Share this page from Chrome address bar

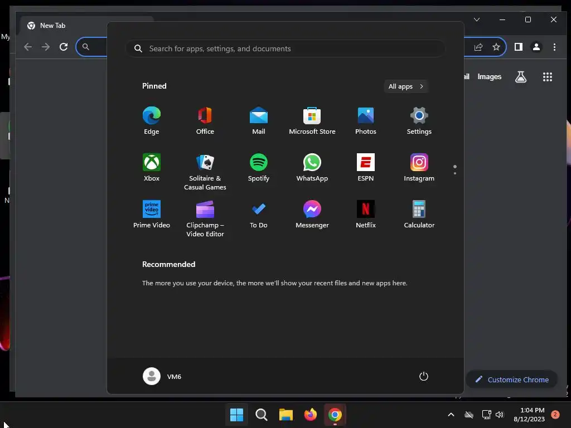[x=478, y=47]
